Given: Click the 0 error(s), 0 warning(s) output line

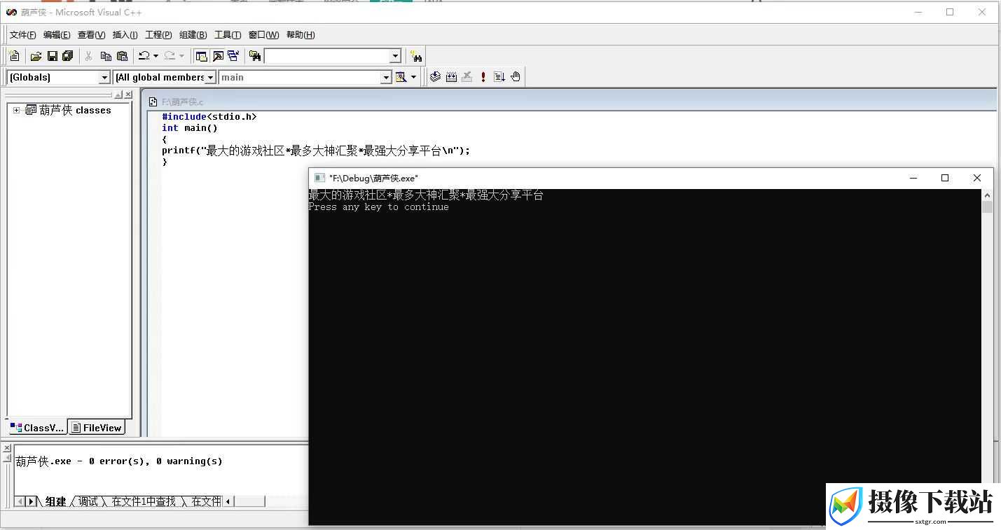Looking at the screenshot, I should point(119,461).
